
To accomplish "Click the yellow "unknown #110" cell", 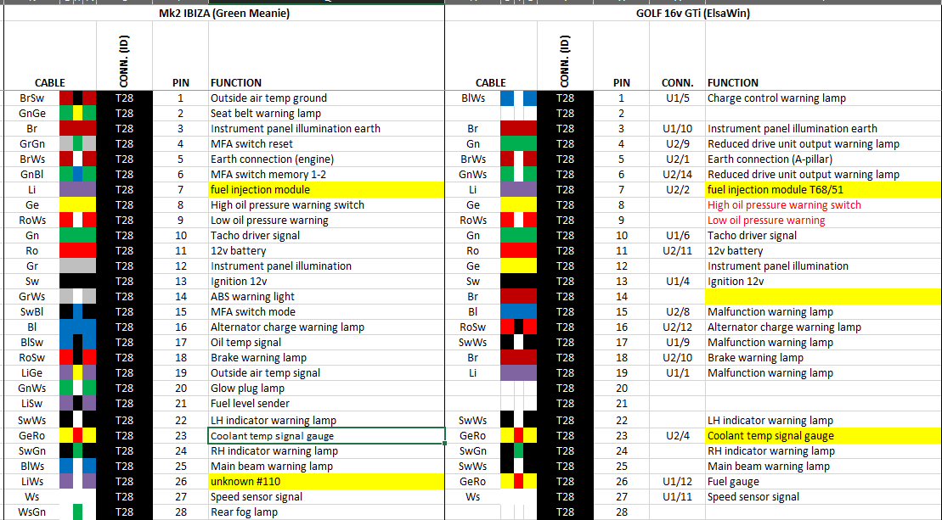I will 326,482.
